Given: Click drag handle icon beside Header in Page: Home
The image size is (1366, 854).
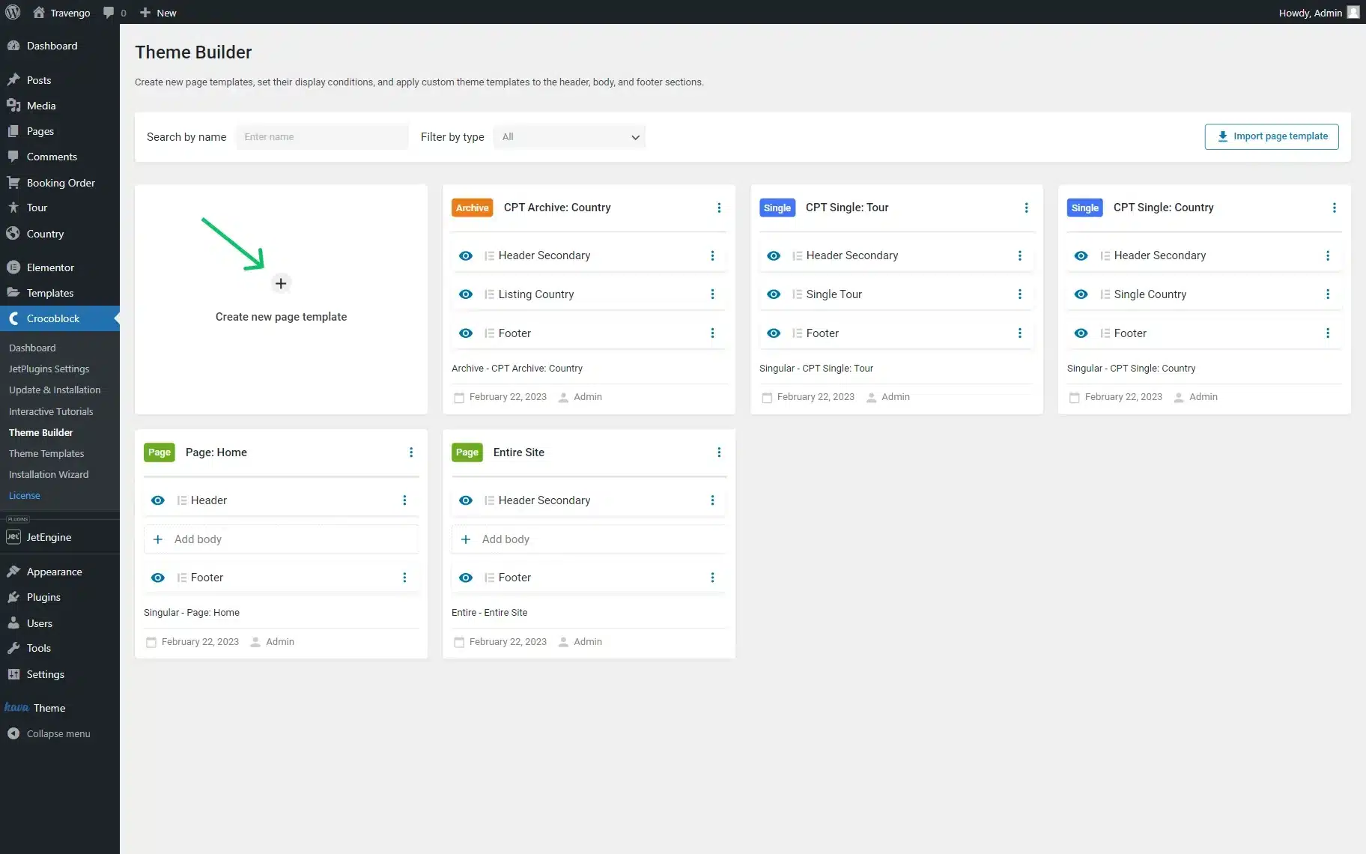Looking at the screenshot, I should point(182,500).
